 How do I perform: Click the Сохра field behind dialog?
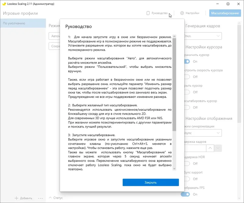point(54,46)
